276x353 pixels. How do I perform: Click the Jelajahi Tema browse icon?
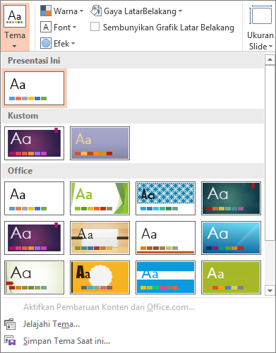10,324
